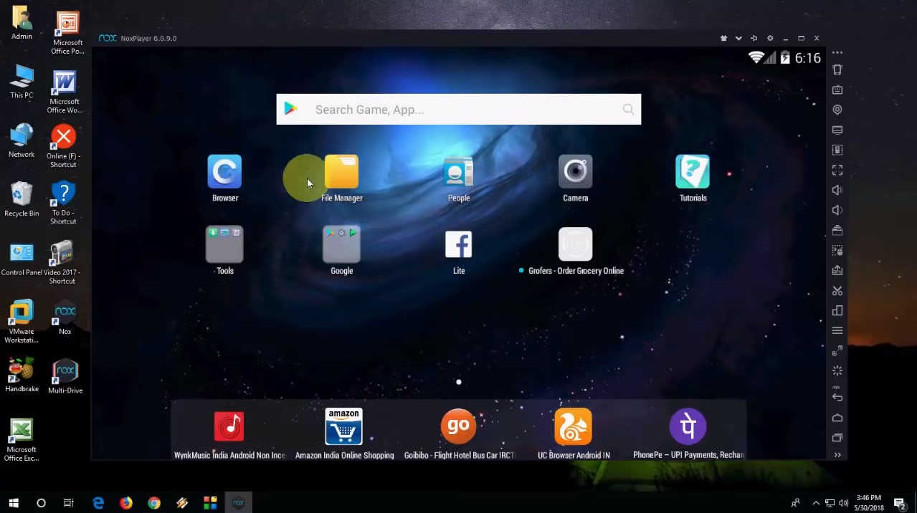
Task: Toggle fullscreen from the Nox sidebar
Action: point(837,170)
